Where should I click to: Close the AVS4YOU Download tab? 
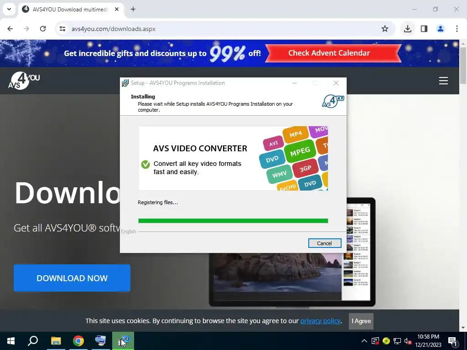(x=117, y=9)
